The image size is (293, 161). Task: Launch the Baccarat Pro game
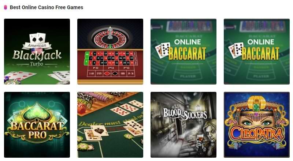[x=37, y=125]
